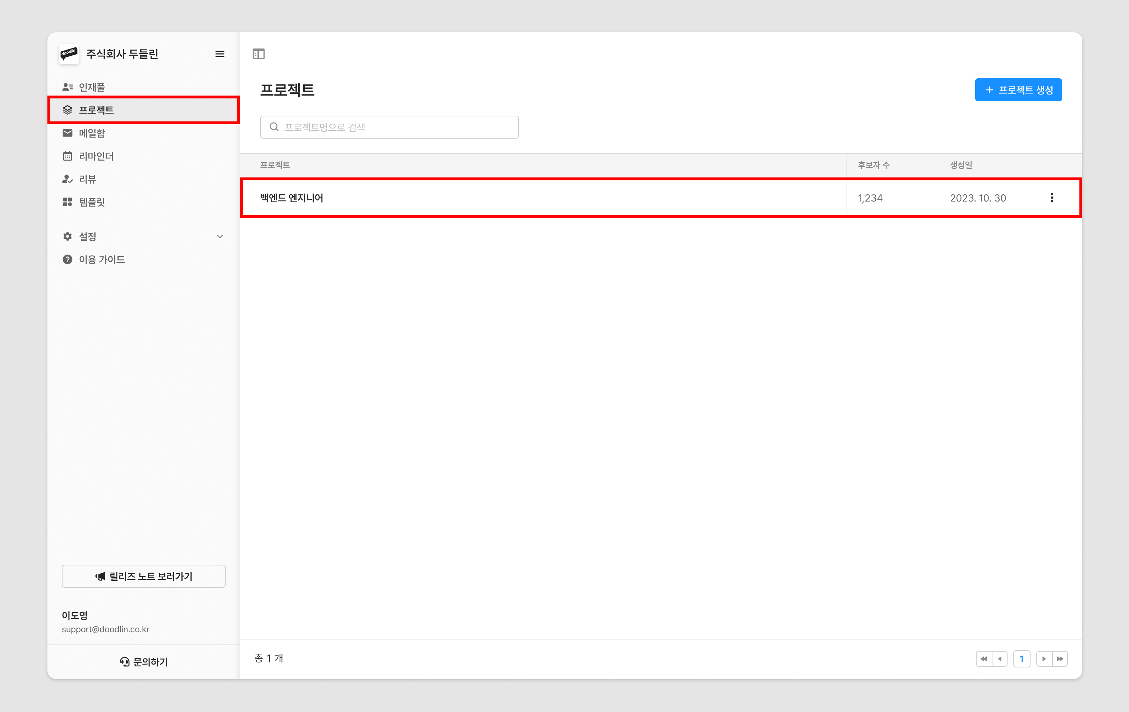Go to the next page arrow
1129x712 pixels.
click(x=1044, y=658)
